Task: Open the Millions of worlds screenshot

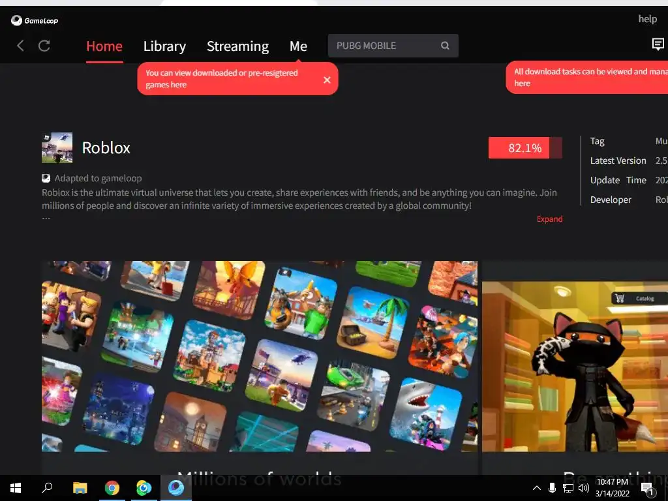Action: [260, 356]
